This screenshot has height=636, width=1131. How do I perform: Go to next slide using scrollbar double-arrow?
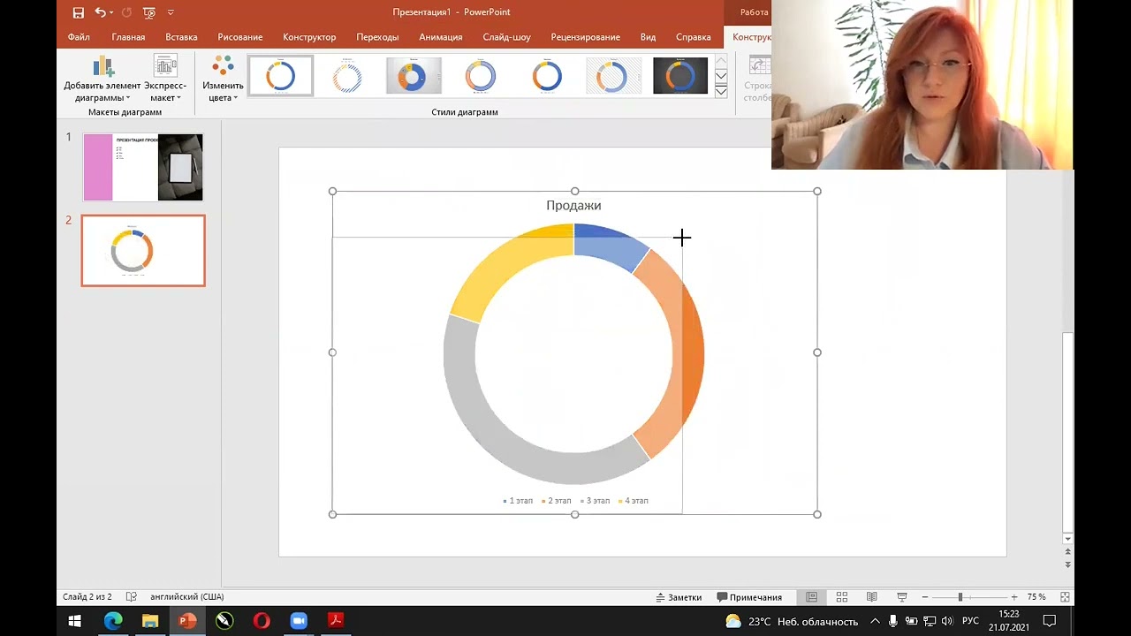1067,564
